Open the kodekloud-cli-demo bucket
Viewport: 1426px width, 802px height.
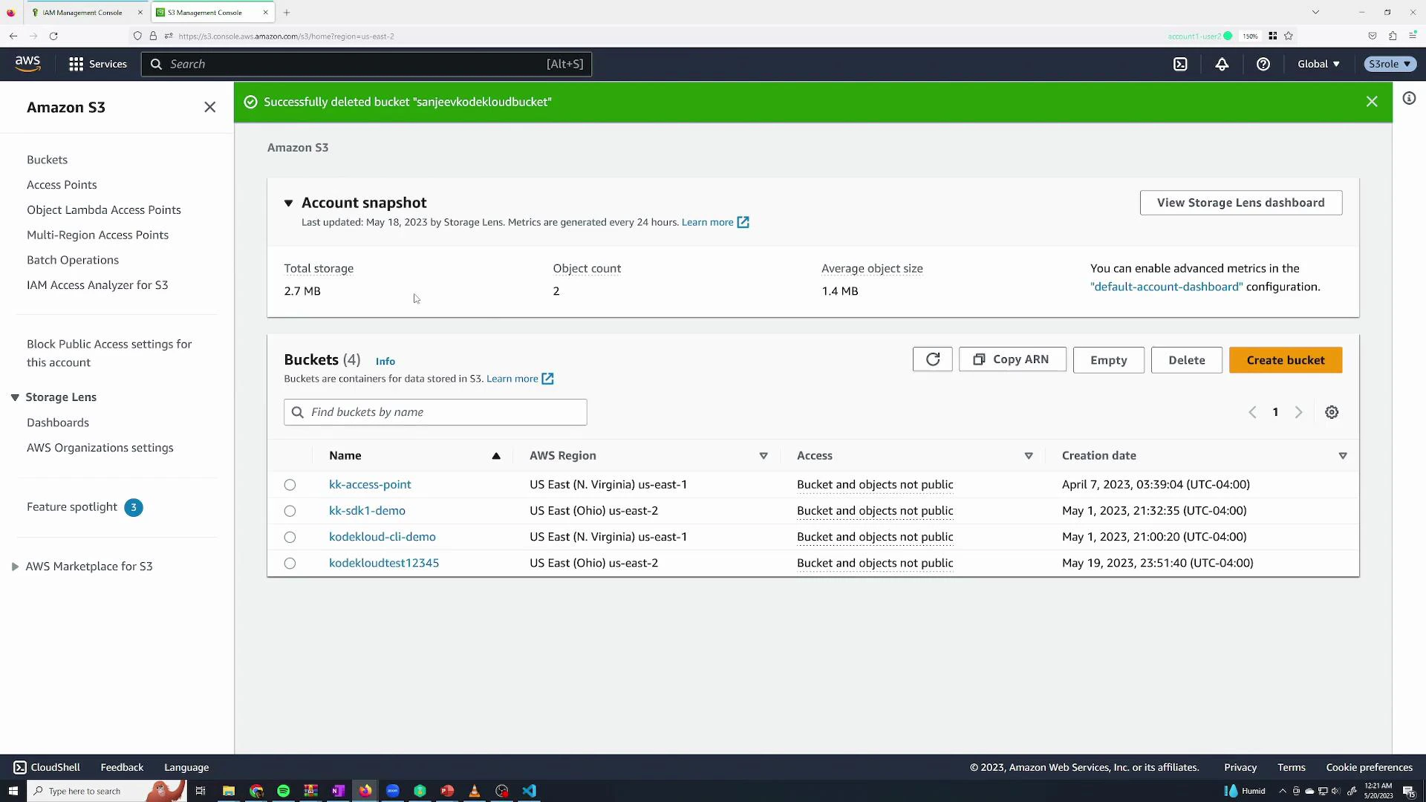(382, 536)
